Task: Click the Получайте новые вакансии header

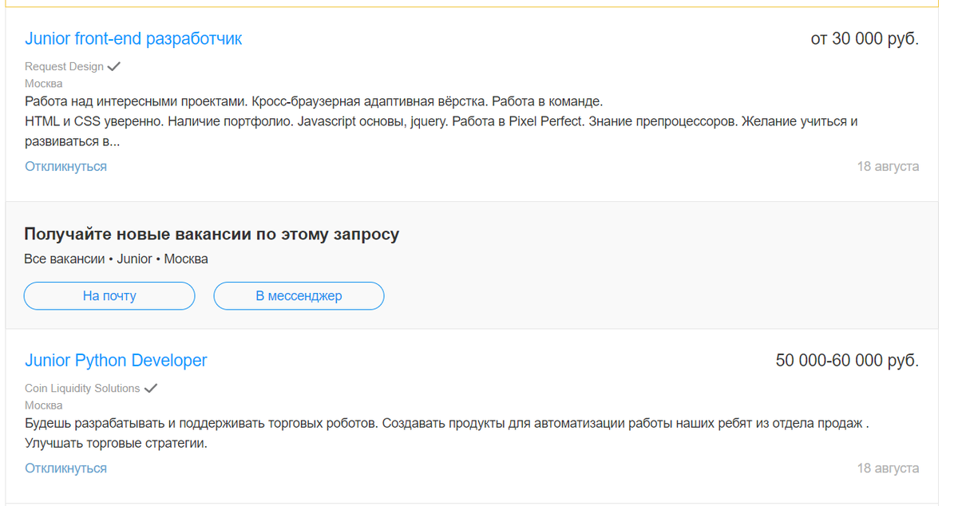Action: 212,233
